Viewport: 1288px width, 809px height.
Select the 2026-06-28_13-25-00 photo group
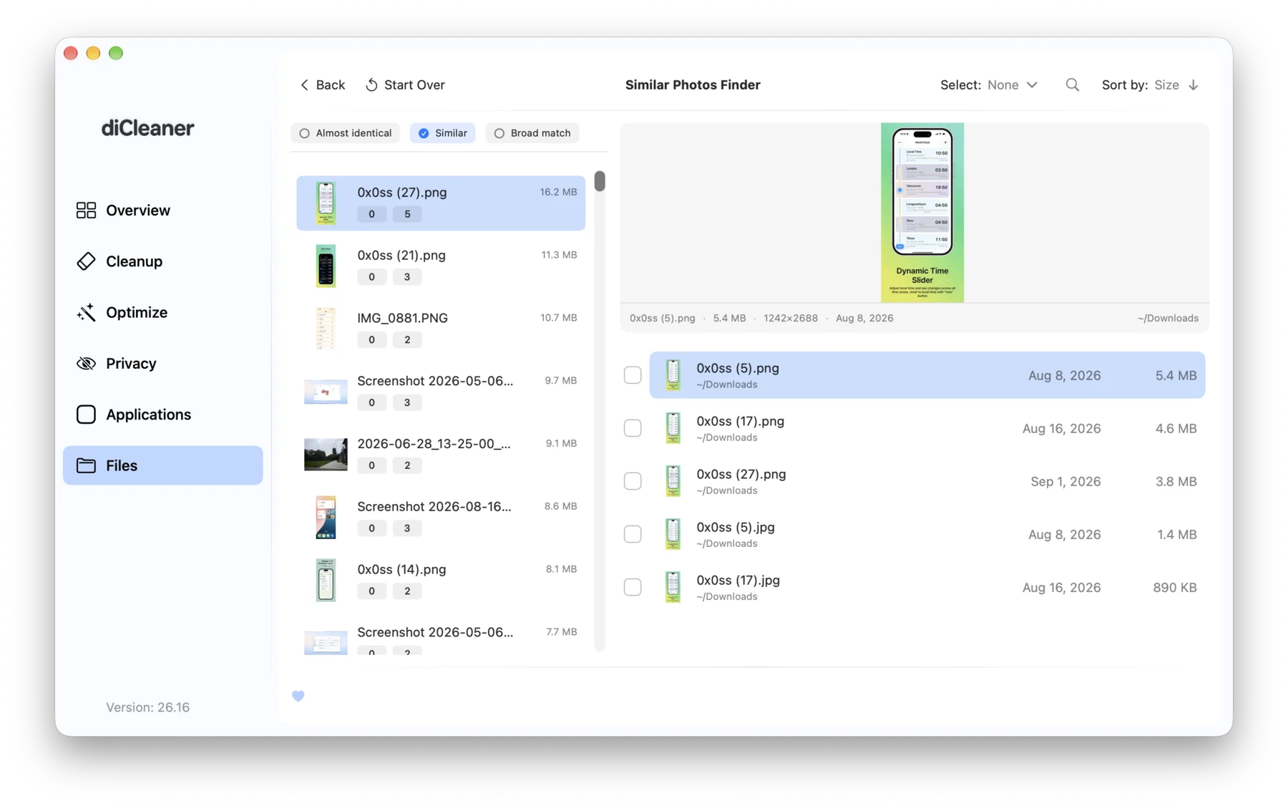click(441, 454)
